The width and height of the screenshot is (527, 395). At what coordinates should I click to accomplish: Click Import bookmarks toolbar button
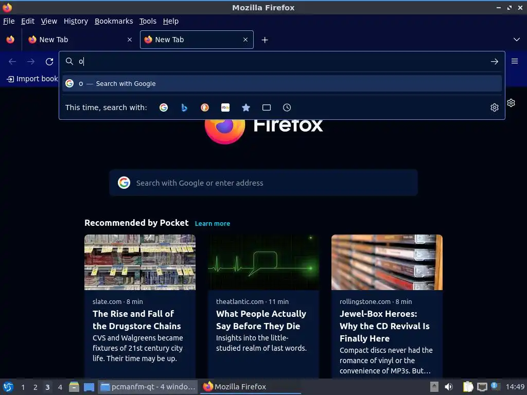[x=32, y=79]
